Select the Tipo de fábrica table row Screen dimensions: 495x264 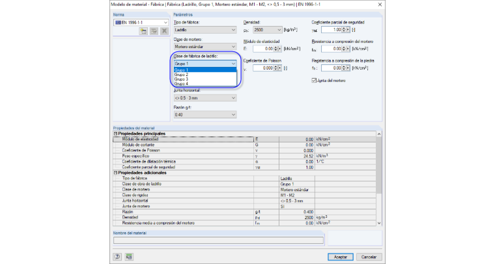245,178
